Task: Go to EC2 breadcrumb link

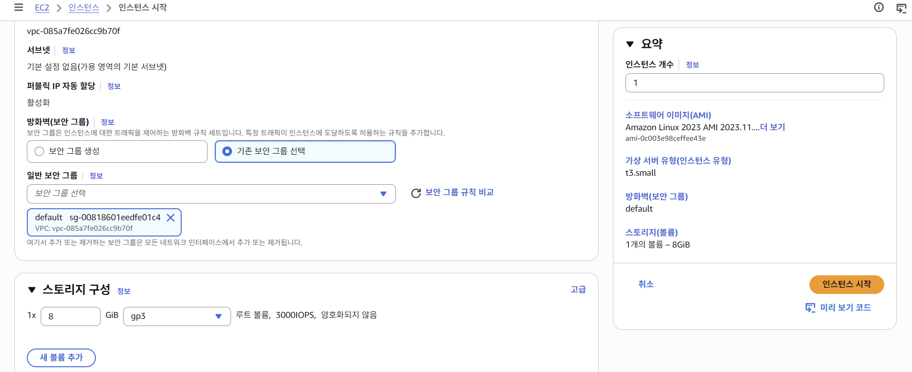Action: [x=42, y=8]
